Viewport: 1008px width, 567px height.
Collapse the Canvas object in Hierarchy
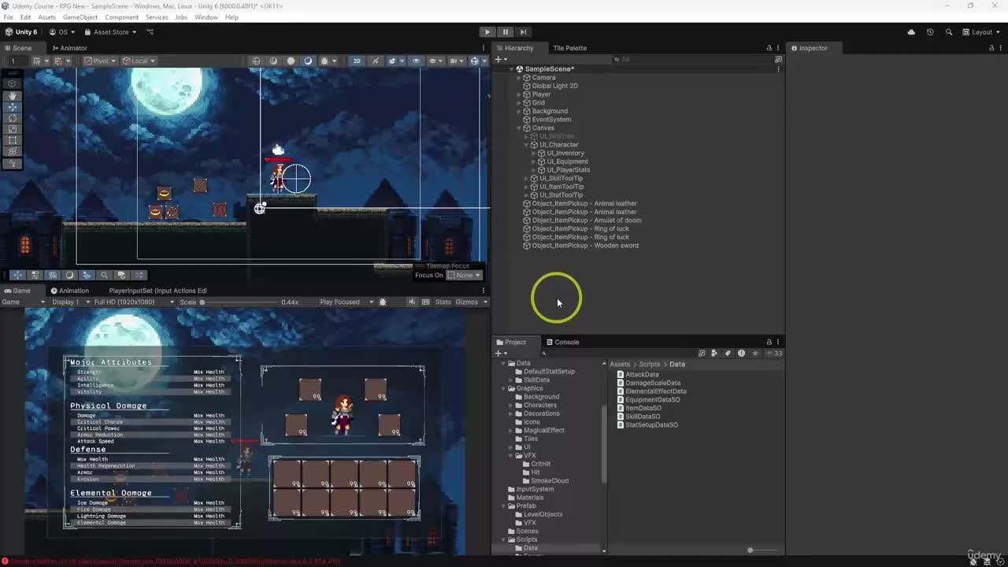(x=519, y=128)
